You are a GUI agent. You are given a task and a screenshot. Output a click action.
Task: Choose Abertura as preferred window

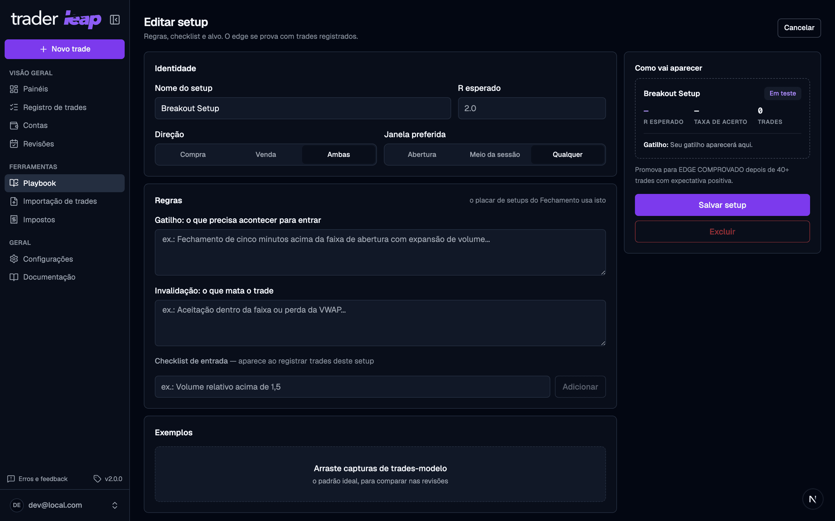click(x=422, y=154)
